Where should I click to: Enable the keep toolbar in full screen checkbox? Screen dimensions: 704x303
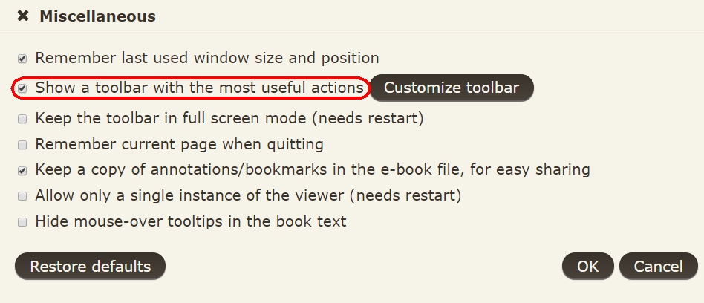[x=22, y=119]
